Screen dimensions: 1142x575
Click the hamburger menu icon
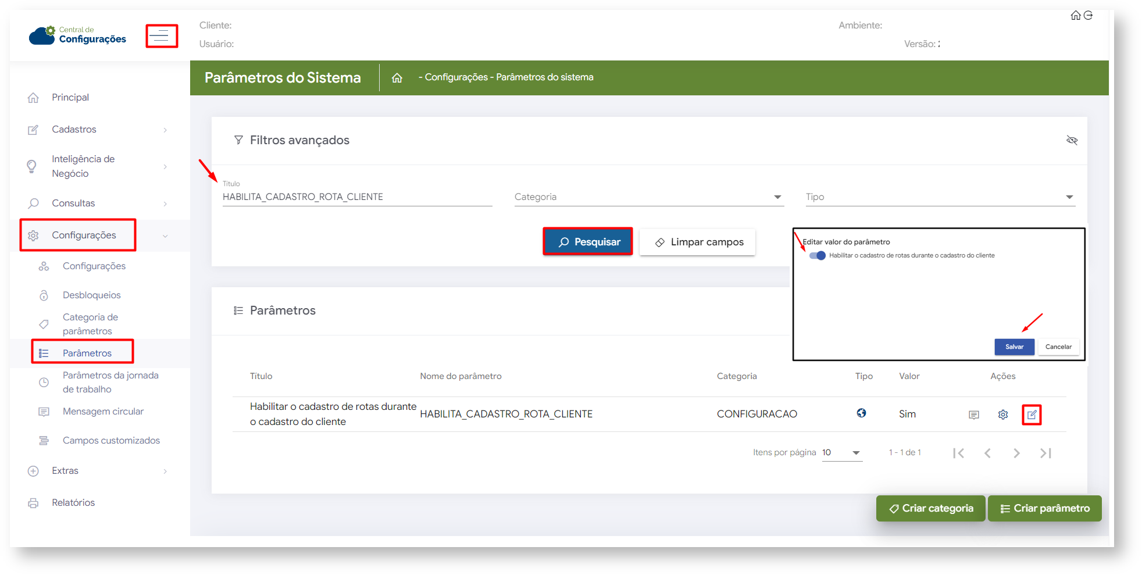click(161, 36)
